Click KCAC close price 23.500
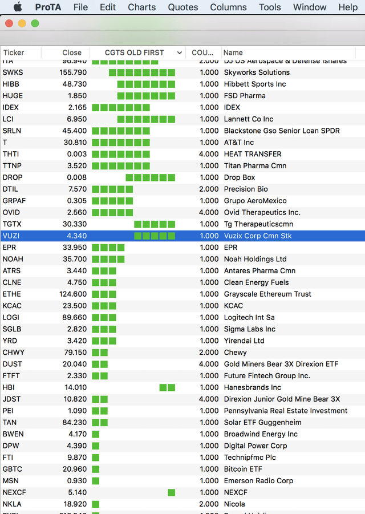The image size is (365, 514). click(75, 306)
